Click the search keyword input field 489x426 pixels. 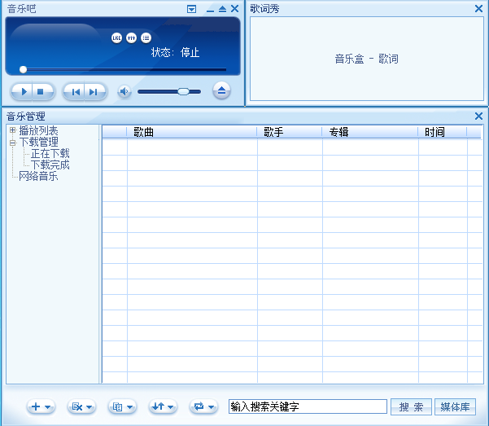(308, 406)
